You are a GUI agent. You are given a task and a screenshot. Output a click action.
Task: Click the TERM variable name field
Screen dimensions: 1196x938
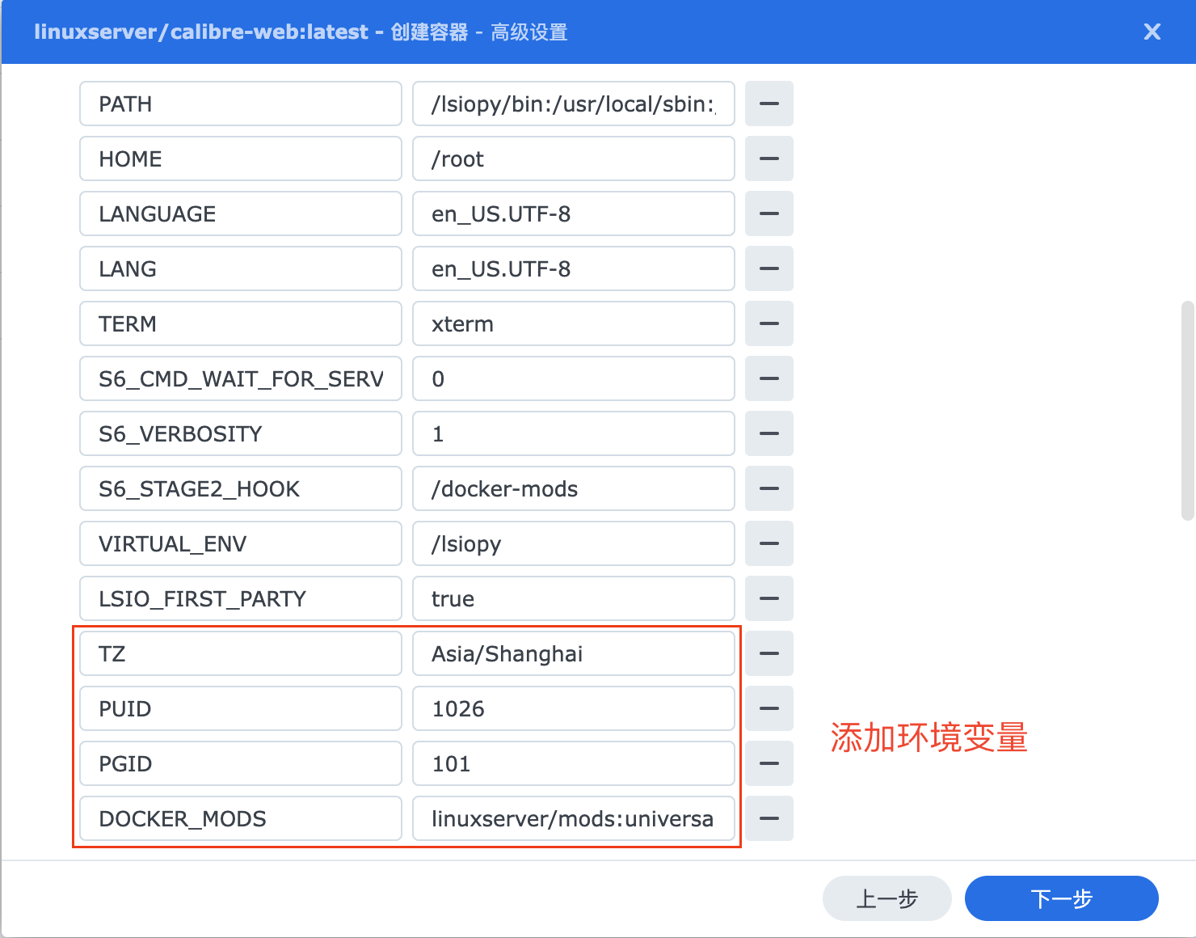241,323
